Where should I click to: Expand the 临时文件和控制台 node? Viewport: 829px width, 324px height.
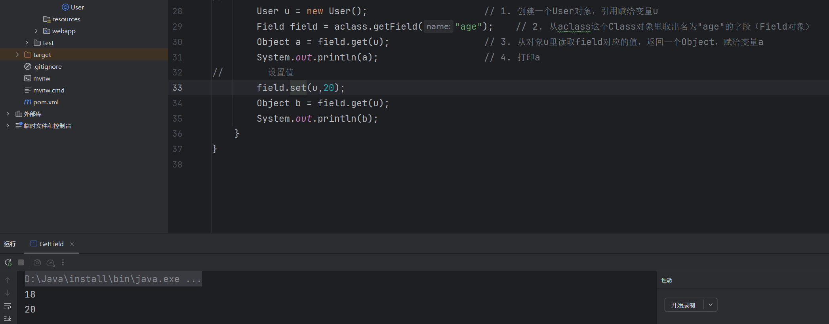click(x=8, y=126)
